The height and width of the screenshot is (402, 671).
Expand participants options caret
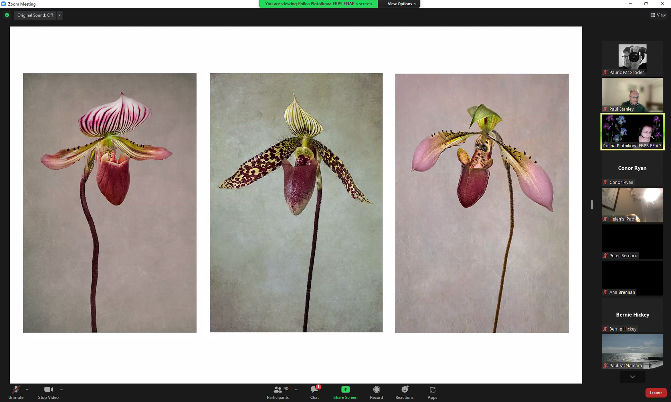tap(296, 390)
